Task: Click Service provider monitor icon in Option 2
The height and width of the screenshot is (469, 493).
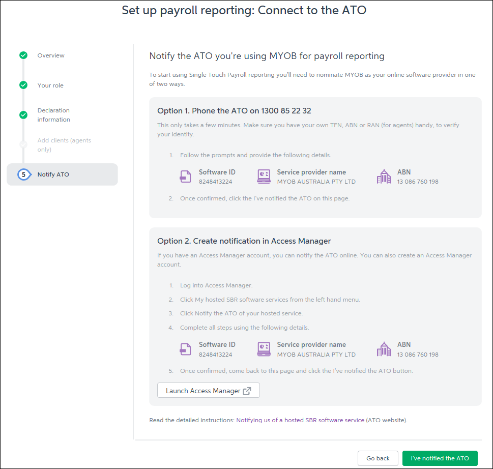Action: pos(264,349)
